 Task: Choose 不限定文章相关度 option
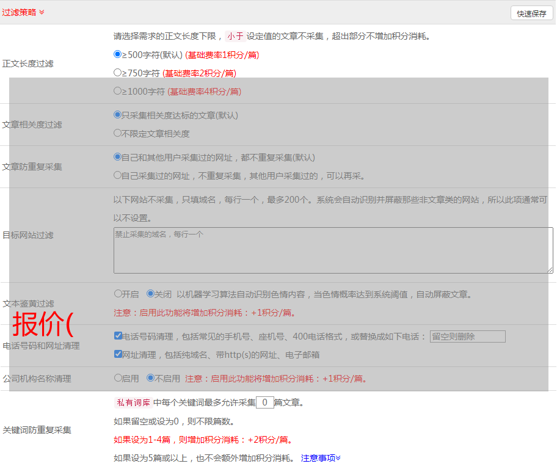coord(118,133)
